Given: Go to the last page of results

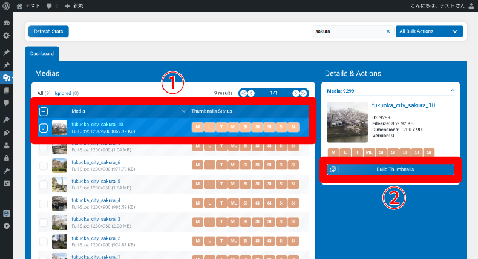Looking at the screenshot, I should coord(304,93).
